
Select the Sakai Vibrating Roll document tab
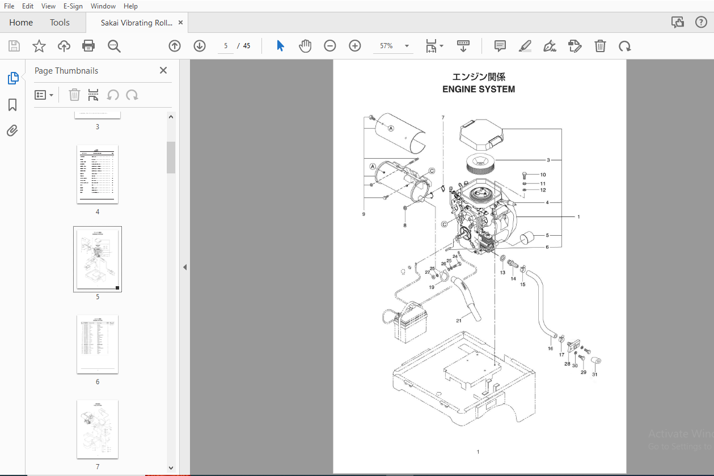tap(136, 23)
